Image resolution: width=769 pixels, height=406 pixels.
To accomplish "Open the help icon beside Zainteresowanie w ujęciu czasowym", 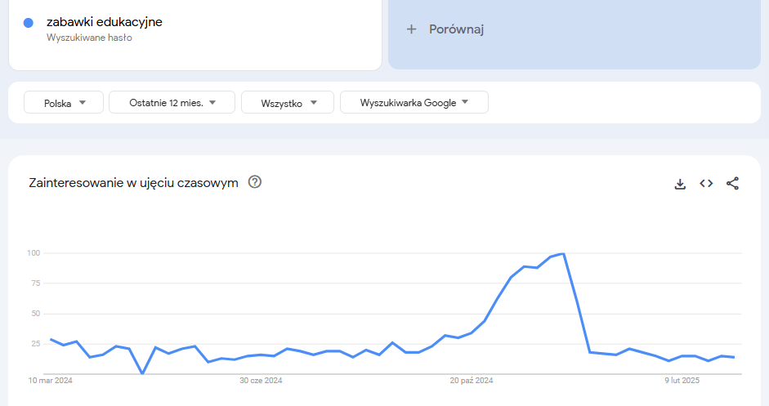I will tap(255, 182).
